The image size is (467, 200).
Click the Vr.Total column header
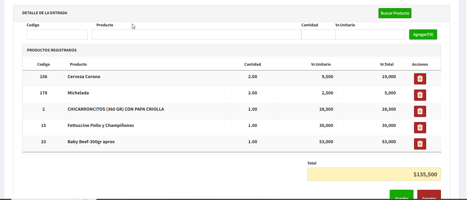[x=387, y=64]
